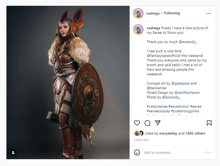This screenshot has height=166, width=220.
Task: Open the #valkyreevee hashtag
Action: click(157, 107)
